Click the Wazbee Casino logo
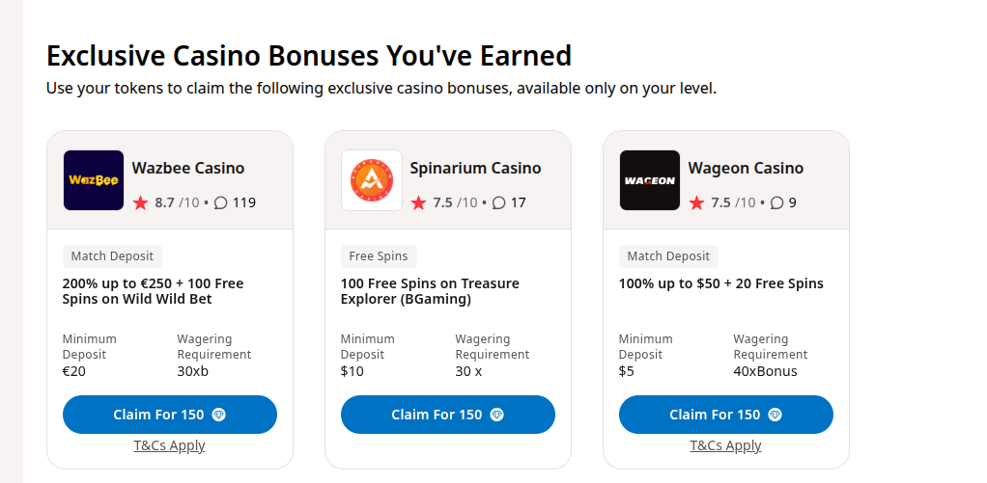Image resolution: width=987 pixels, height=483 pixels. 94,180
